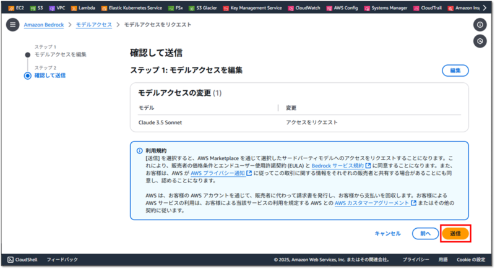Click the Claude 3.5 Sonnet cell
Screen dimensions: 495x269
pyautogui.click(x=160, y=122)
